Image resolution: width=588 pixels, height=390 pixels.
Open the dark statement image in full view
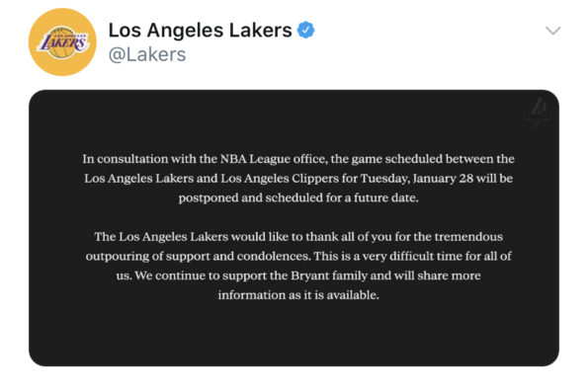tap(294, 228)
